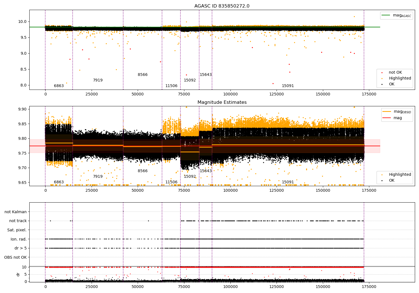419x293 pixels.
Task: Click obsid label 6863 in Magnitude Estimates plot
Action: (x=59, y=182)
